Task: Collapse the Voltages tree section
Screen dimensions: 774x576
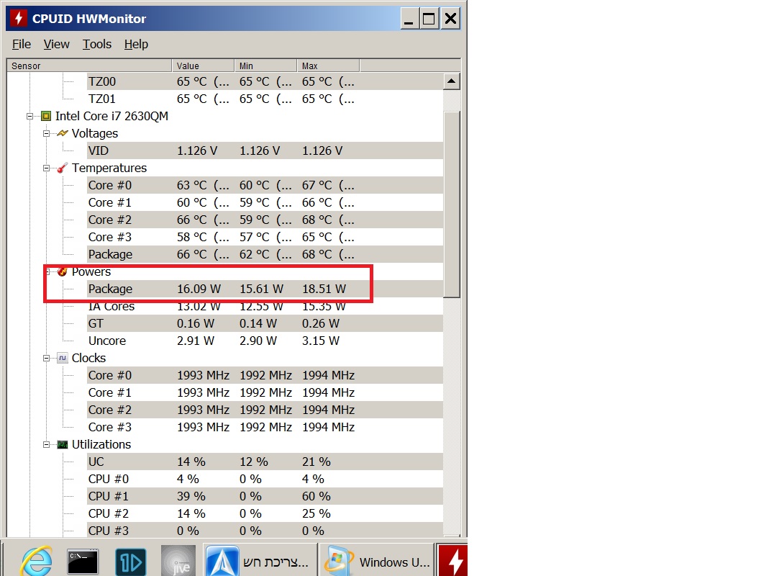Action: [x=47, y=133]
